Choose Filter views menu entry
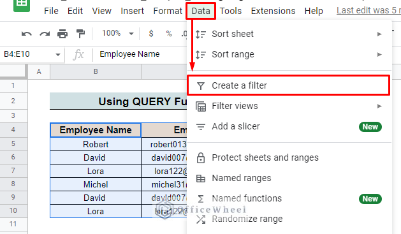This screenshot has height=234, width=401. (x=289, y=106)
